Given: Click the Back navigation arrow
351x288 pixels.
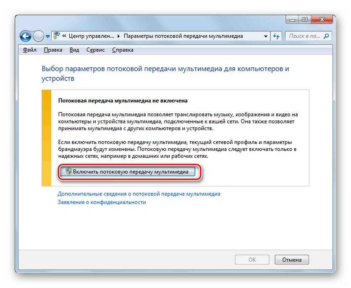Looking at the screenshot, I should tap(25, 36).
